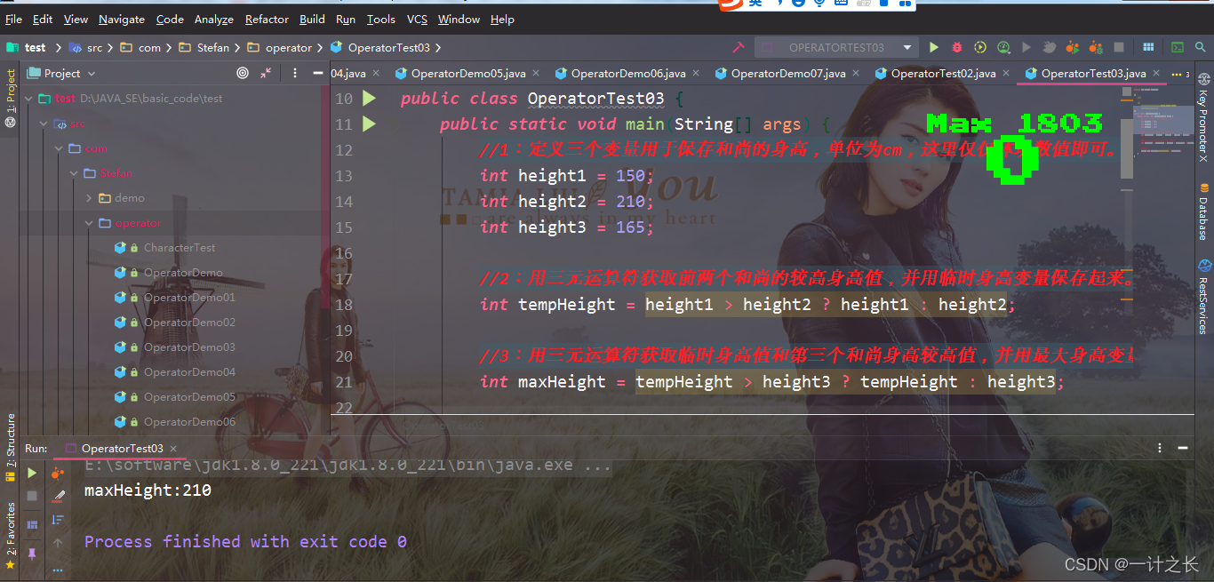Run OperatorTest03 with the toolbar green play button

[934, 47]
